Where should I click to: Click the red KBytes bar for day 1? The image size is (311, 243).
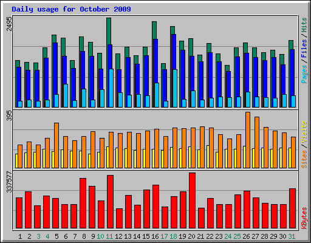tap(19, 213)
